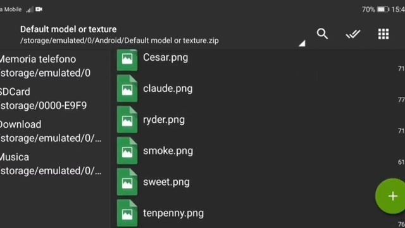Viewport: 405px width, 228px height.
Task: Switch to grid view icon
Action: point(383,34)
